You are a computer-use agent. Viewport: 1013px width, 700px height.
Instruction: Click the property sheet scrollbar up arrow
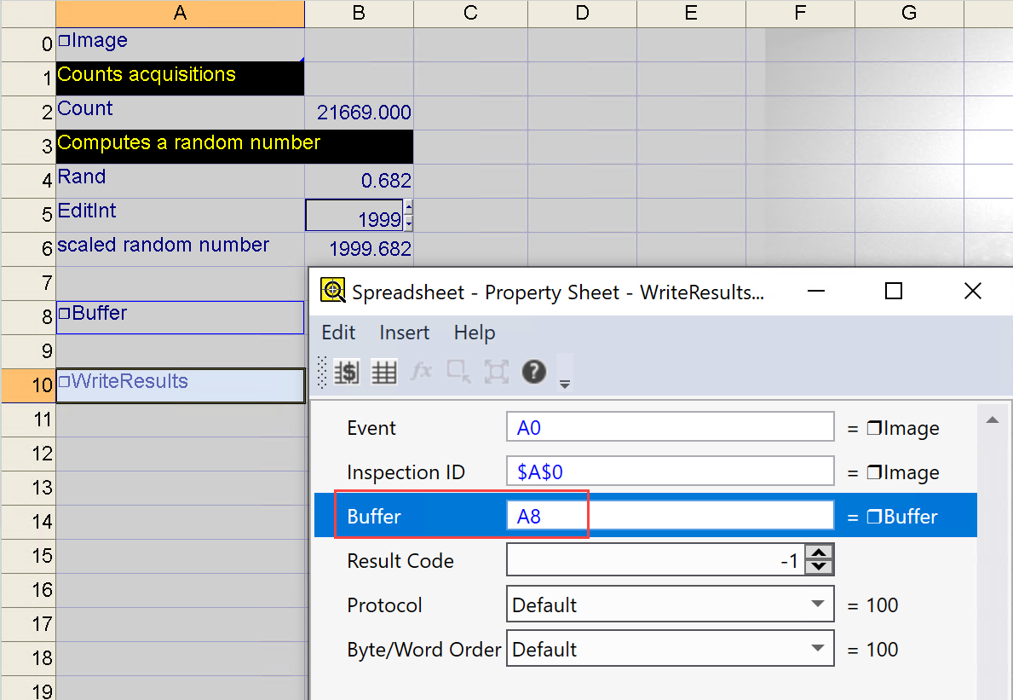pyautogui.click(x=991, y=420)
